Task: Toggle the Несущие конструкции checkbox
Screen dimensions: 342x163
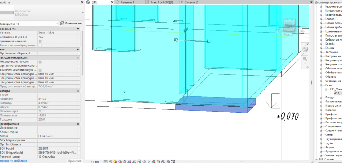Action: pos(40,62)
